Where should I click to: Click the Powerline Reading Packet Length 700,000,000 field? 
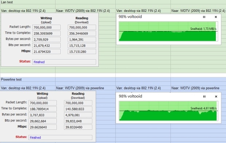click(x=78, y=103)
